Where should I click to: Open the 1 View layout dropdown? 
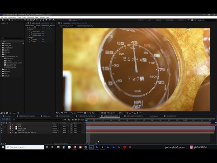click(x=122, y=113)
